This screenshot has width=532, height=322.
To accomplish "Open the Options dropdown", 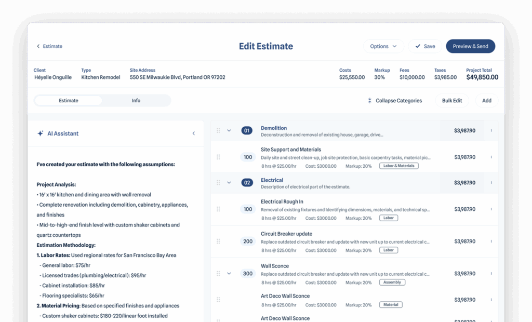I will [383, 46].
